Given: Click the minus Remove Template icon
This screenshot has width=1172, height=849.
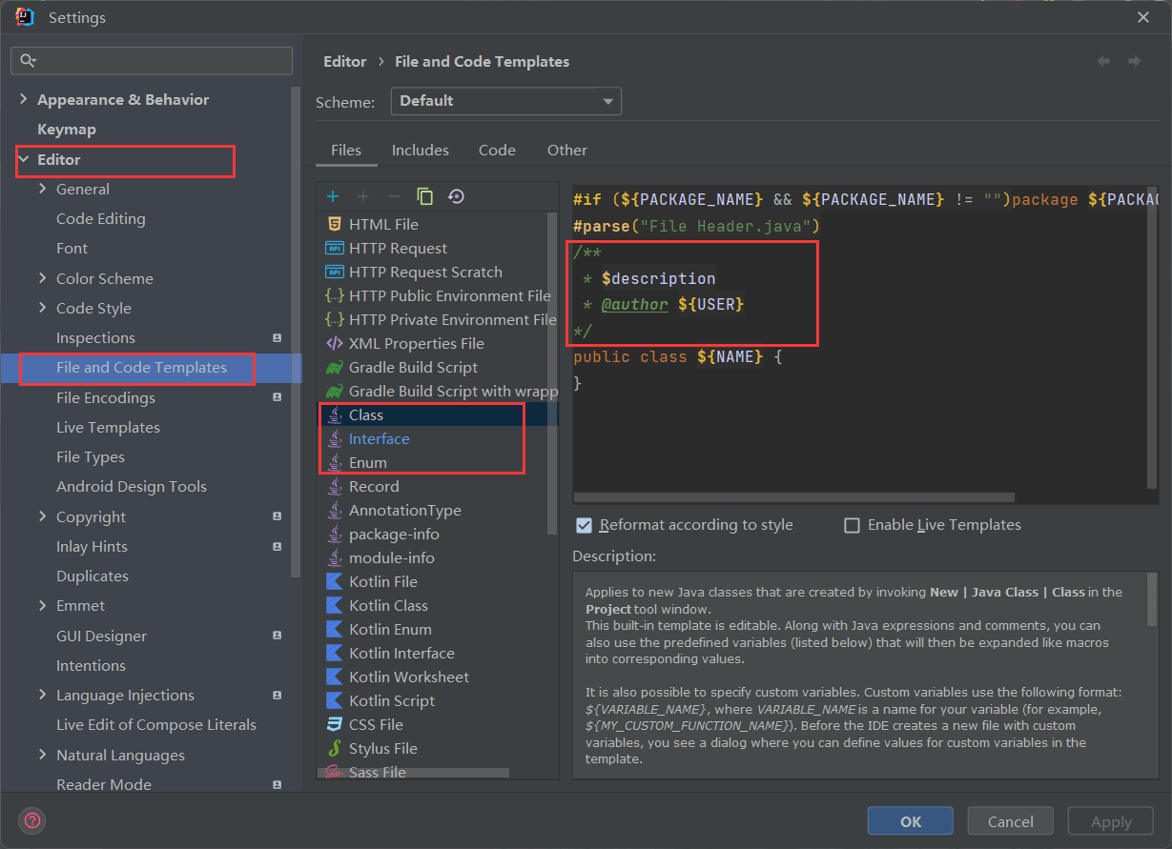Looking at the screenshot, I should pos(394,196).
